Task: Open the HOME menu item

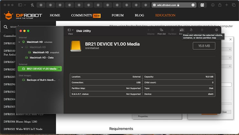Action: [55, 15]
